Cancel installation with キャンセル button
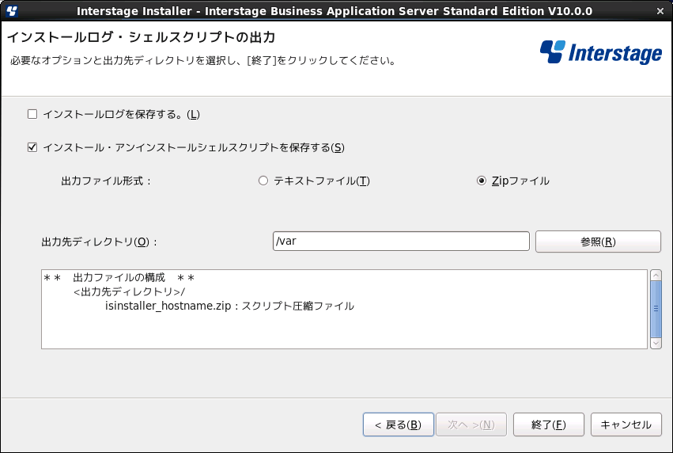The image size is (673, 453). point(626,424)
